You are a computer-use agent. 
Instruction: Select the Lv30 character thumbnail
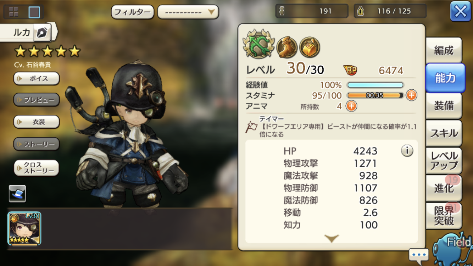click(24, 229)
